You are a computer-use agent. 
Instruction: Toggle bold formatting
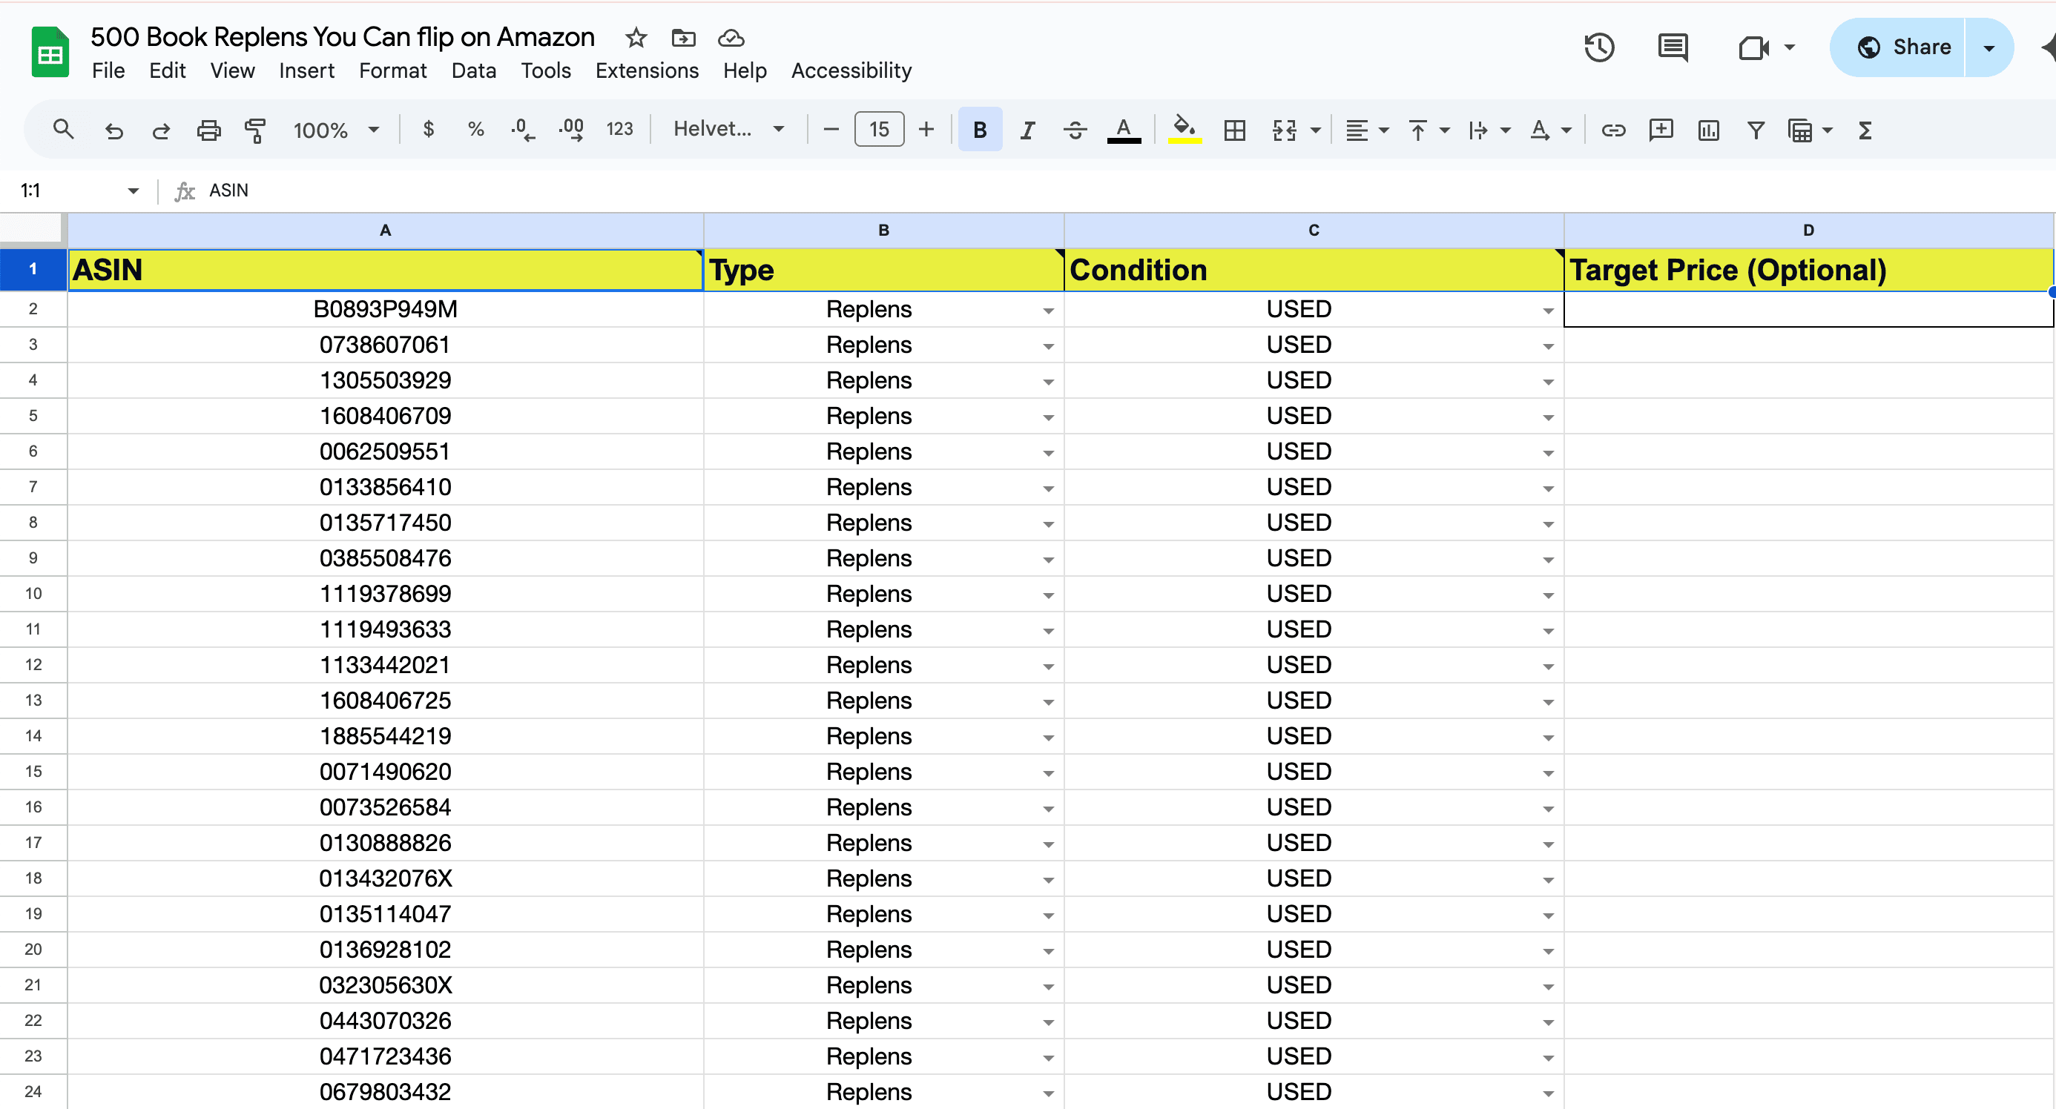pyautogui.click(x=980, y=129)
